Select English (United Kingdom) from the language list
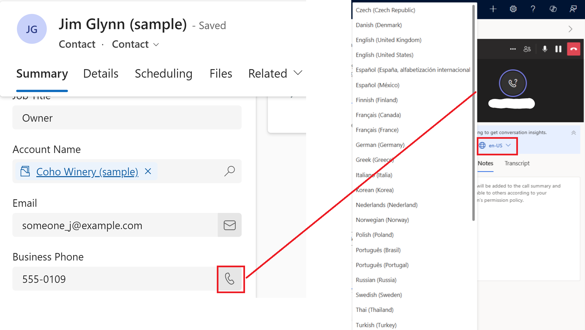 click(x=388, y=40)
